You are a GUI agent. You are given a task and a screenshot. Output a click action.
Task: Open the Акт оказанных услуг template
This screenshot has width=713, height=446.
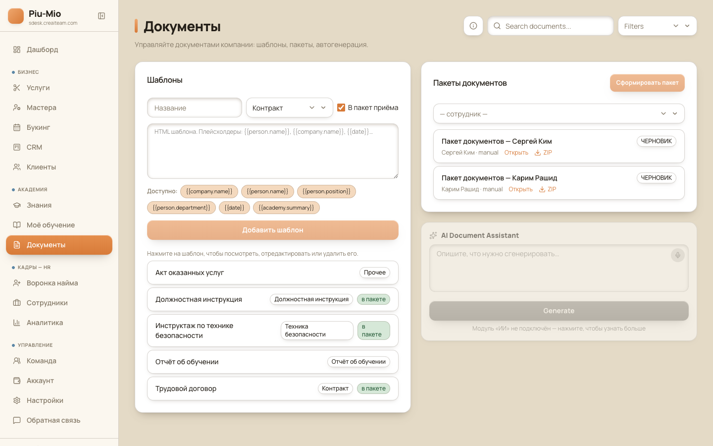coord(273,273)
